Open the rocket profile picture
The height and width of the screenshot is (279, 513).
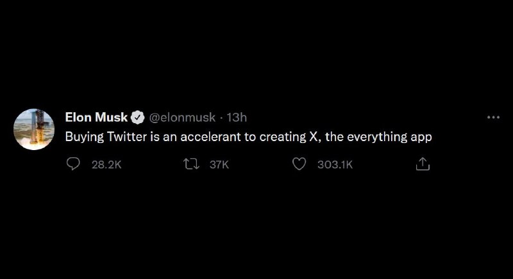(34, 130)
